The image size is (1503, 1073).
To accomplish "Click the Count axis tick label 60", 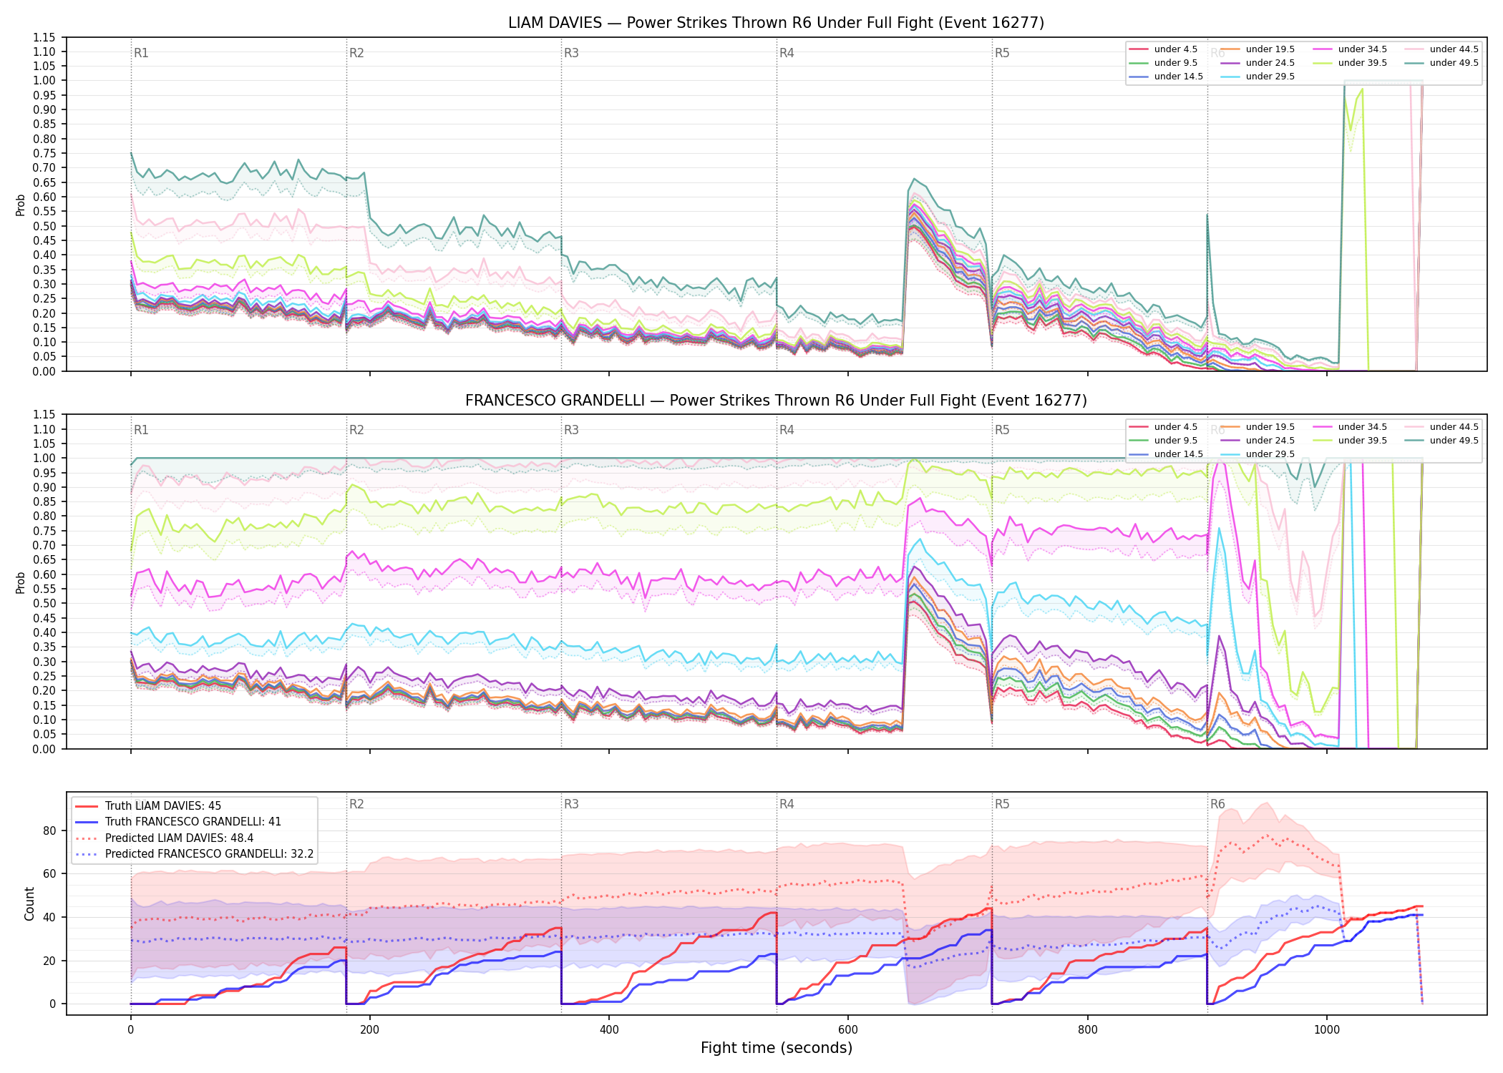I will coord(49,873).
